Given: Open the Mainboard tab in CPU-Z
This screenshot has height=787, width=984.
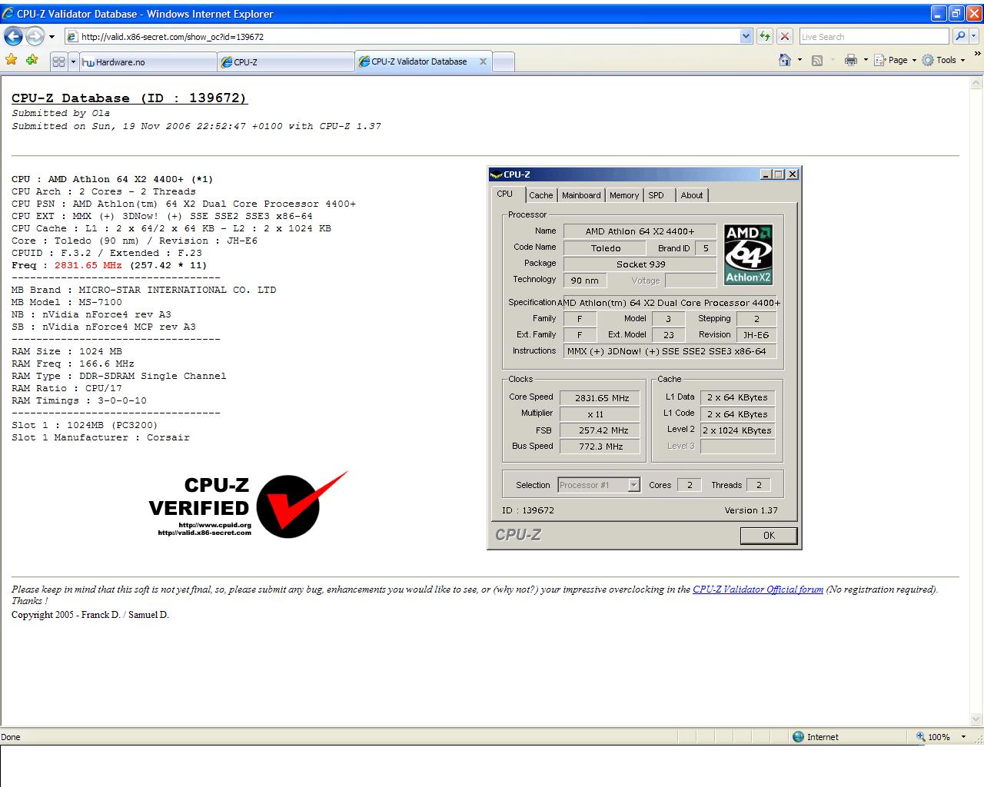Looking at the screenshot, I should coord(581,195).
